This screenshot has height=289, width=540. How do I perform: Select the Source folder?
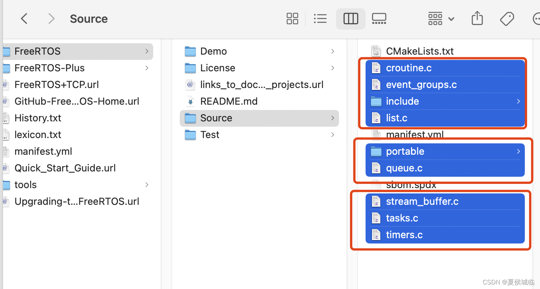(259, 118)
